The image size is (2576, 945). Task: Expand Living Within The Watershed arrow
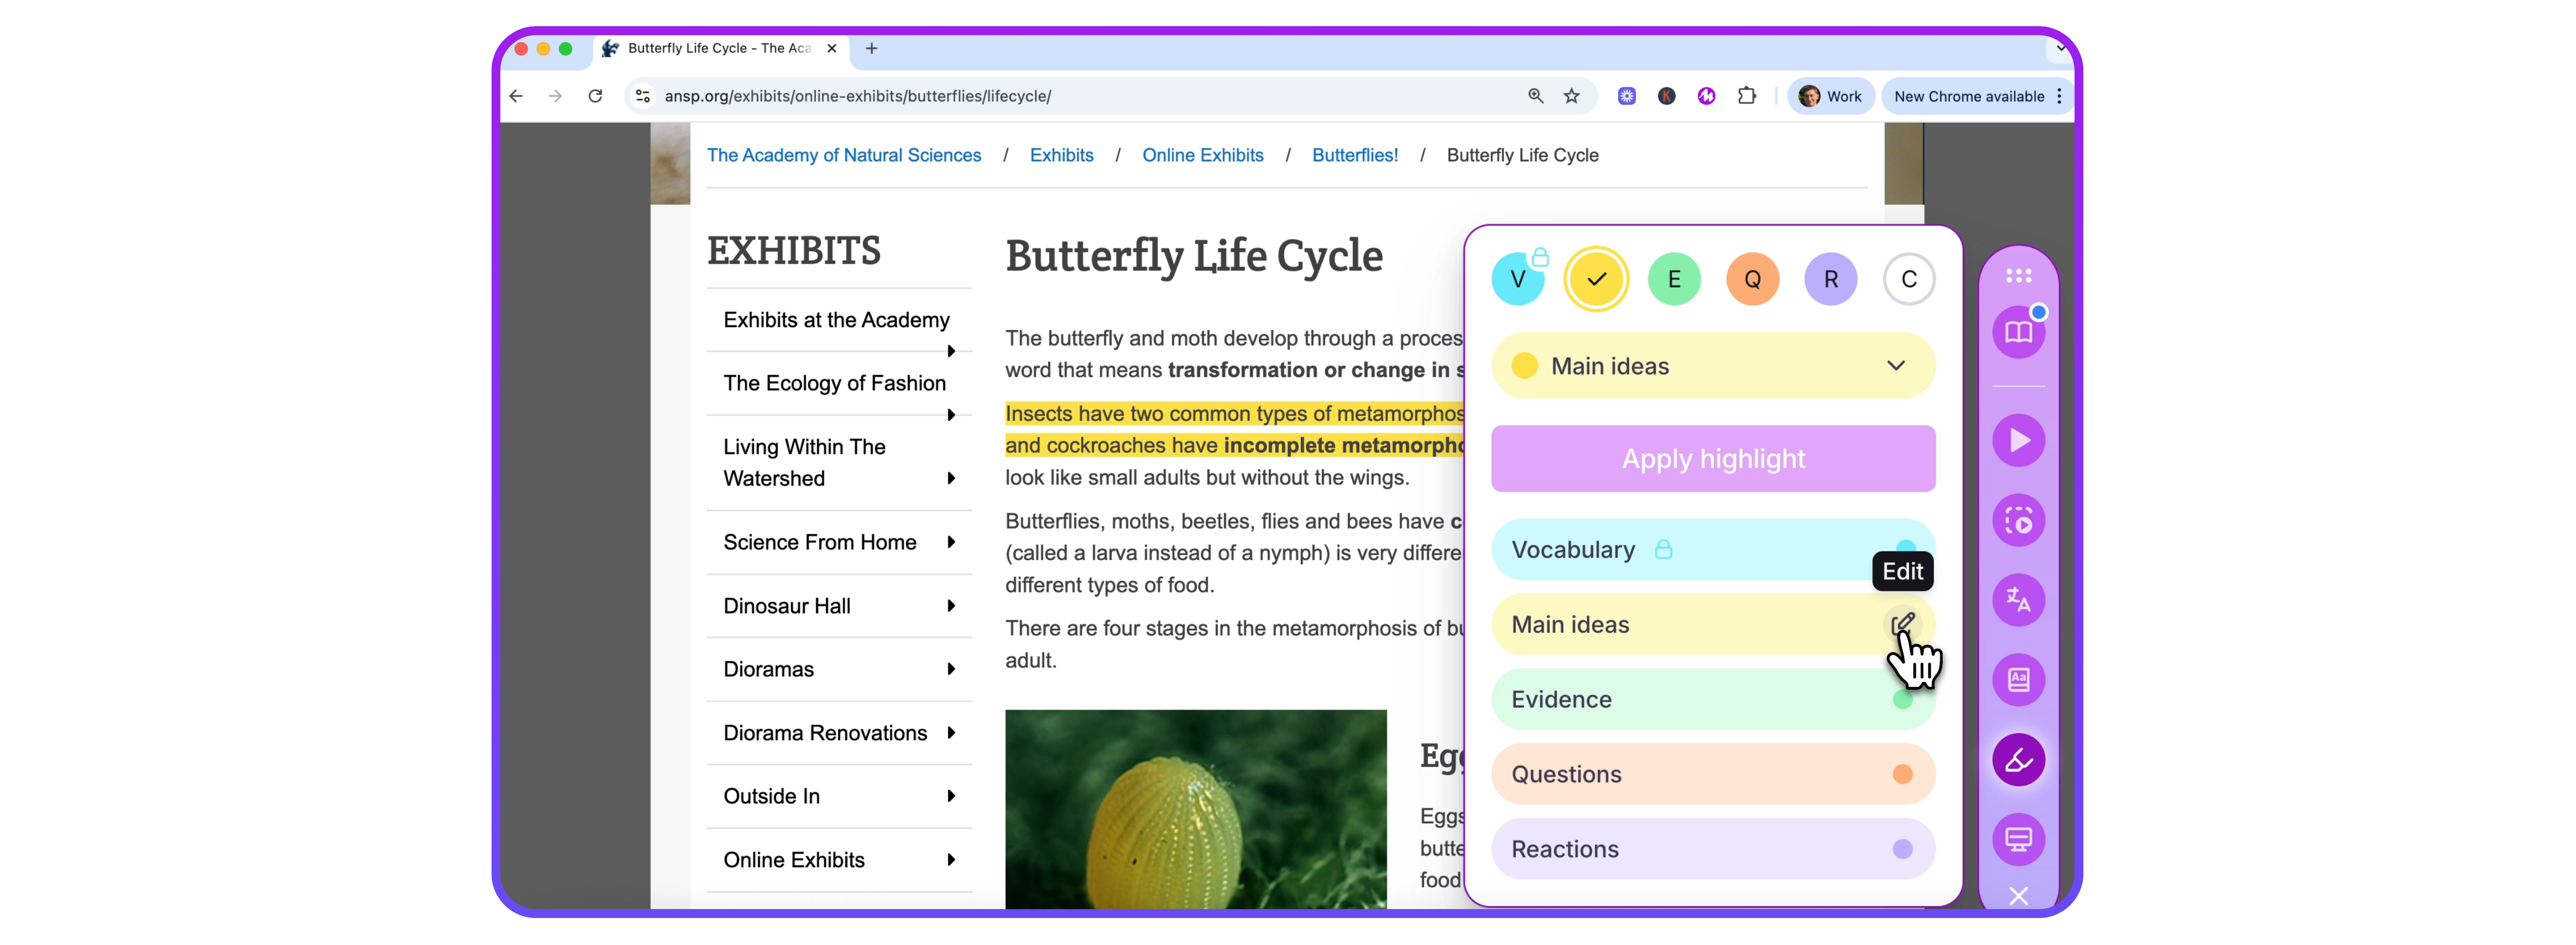pyautogui.click(x=951, y=478)
